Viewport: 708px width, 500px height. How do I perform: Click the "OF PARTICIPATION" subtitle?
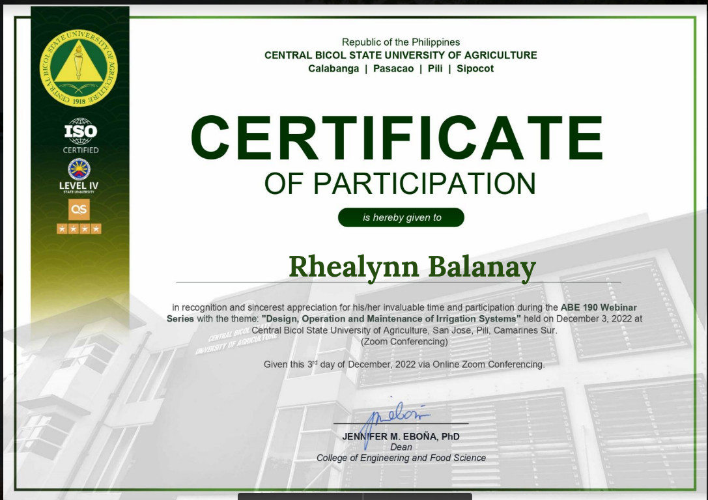400,184
